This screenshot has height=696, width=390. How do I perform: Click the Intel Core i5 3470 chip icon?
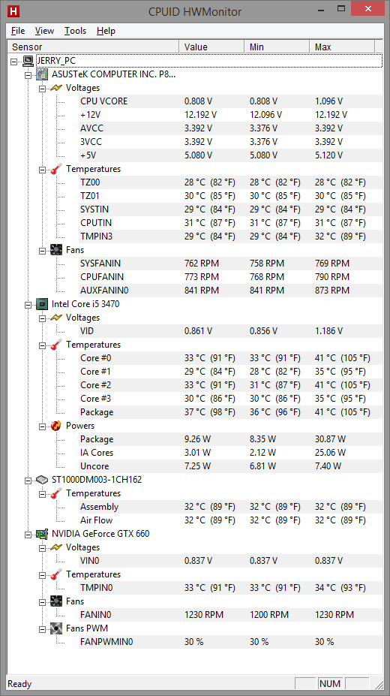tap(43, 304)
